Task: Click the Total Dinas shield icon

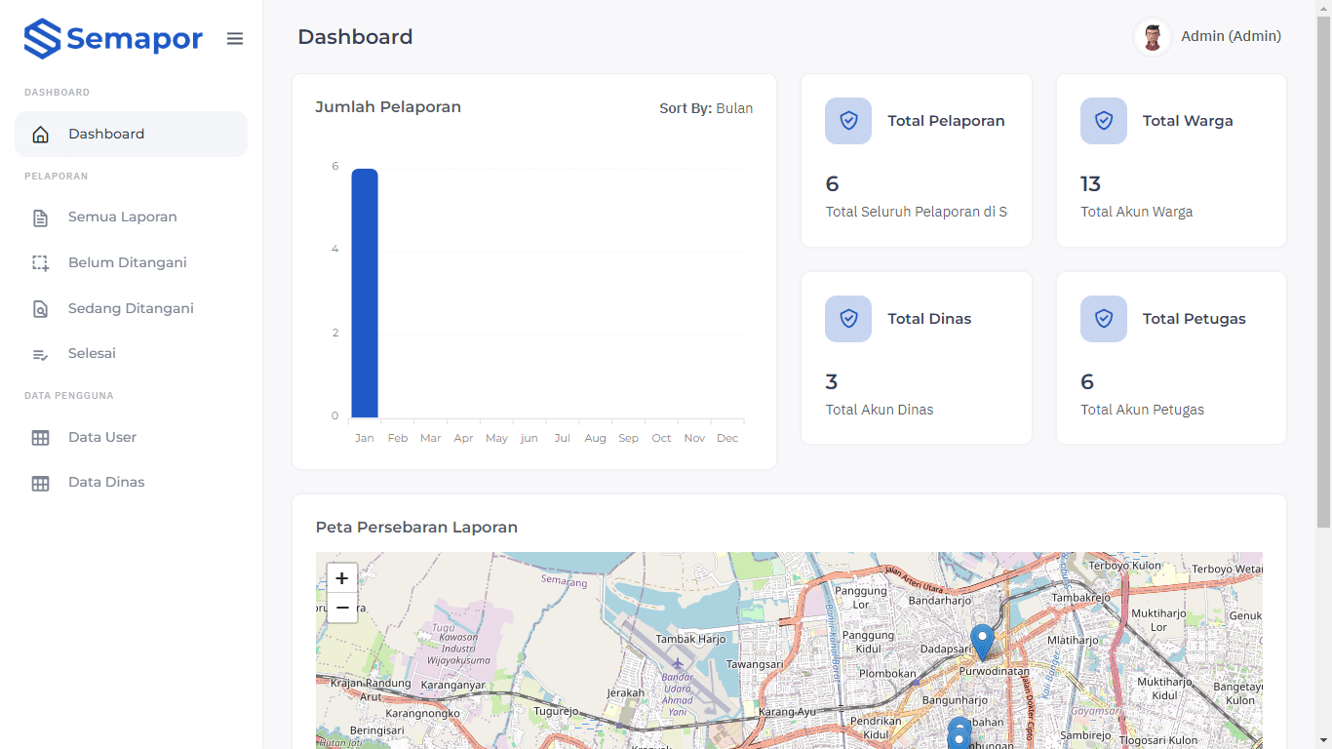Action: click(848, 319)
